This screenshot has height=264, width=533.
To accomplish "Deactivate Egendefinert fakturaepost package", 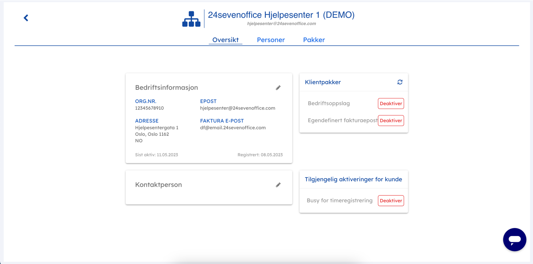I will click(x=391, y=121).
